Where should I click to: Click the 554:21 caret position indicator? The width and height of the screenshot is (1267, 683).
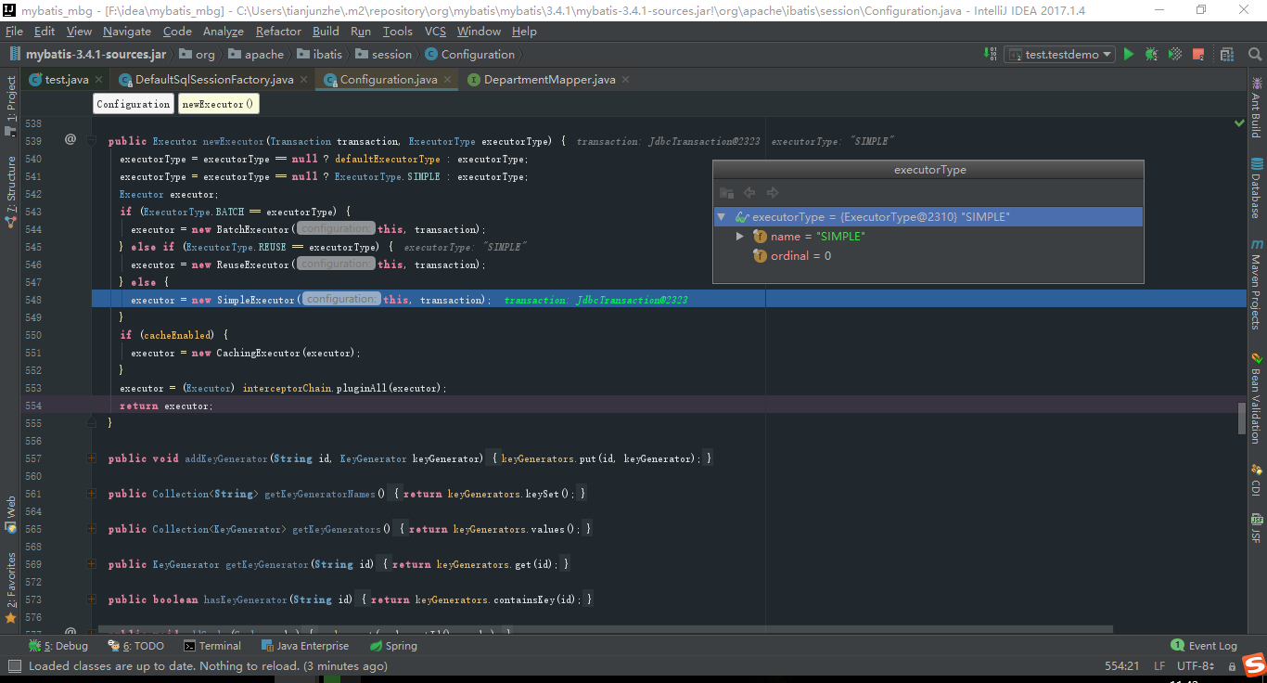pos(1124,665)
